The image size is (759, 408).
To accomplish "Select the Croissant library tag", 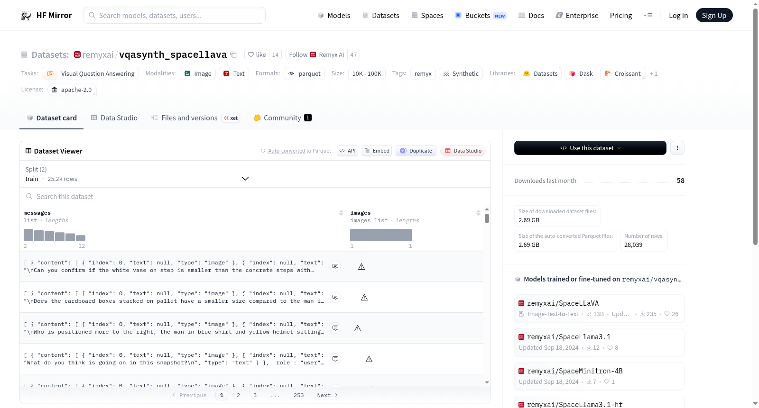I will click(x=623, y=73).
